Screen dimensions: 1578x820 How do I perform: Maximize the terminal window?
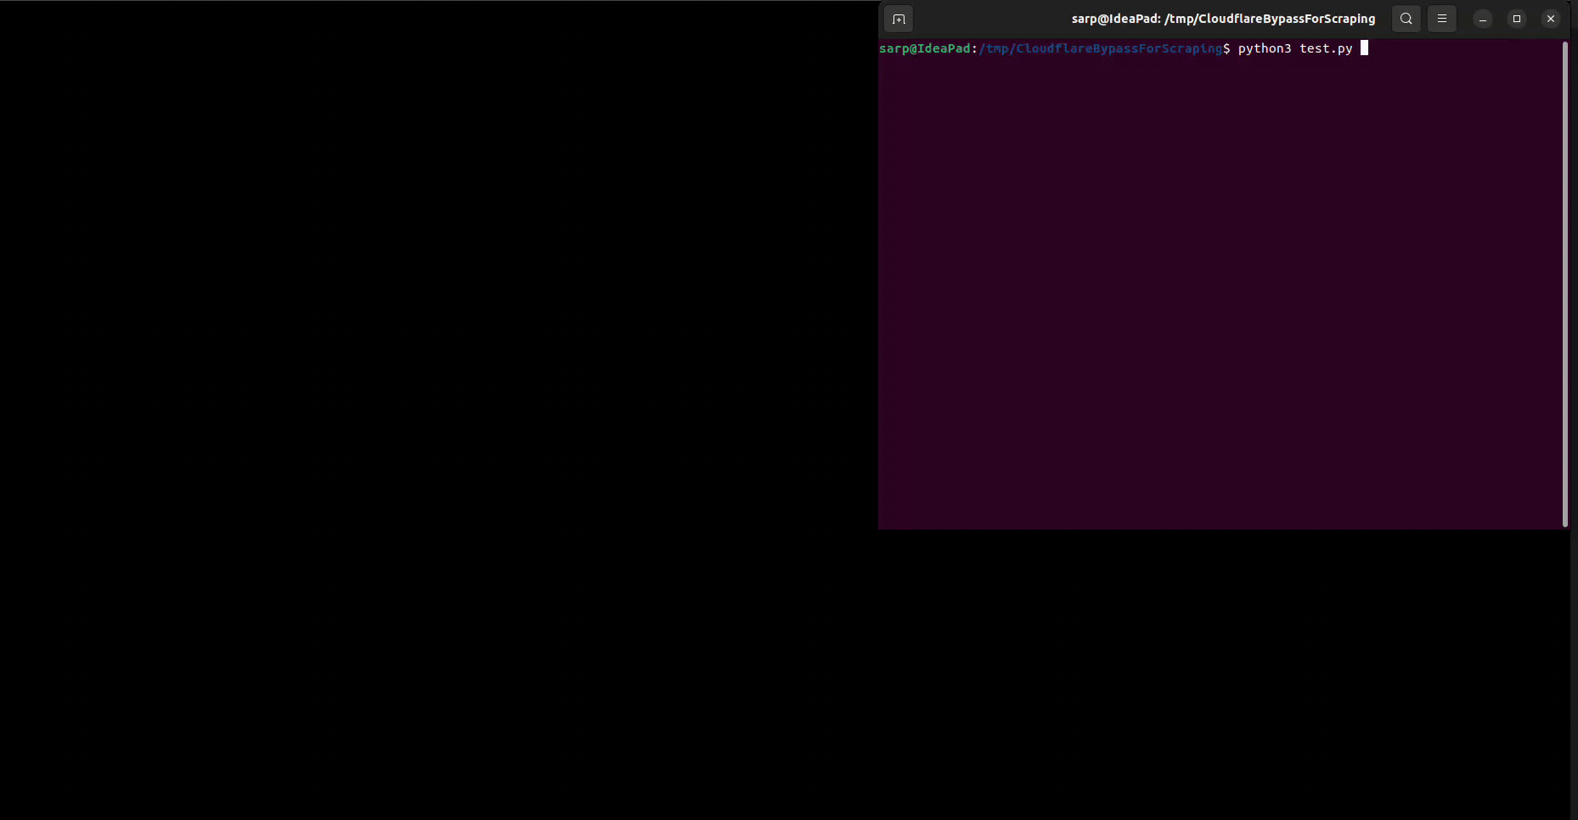1517,19
